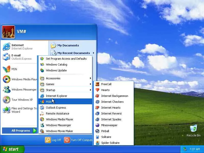Choose Windows Movie Maker entry
This screenshot has height=153, width=204.
pyautogui.click(x=65, y=131)
